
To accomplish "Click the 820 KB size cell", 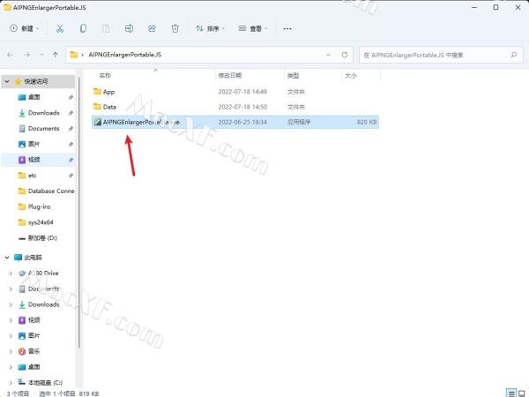I will (367, 122).
